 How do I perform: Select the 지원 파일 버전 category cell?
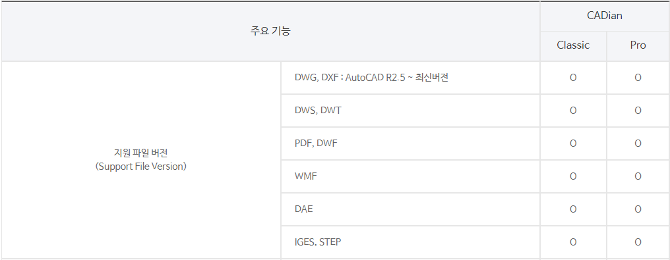[141, 160]
